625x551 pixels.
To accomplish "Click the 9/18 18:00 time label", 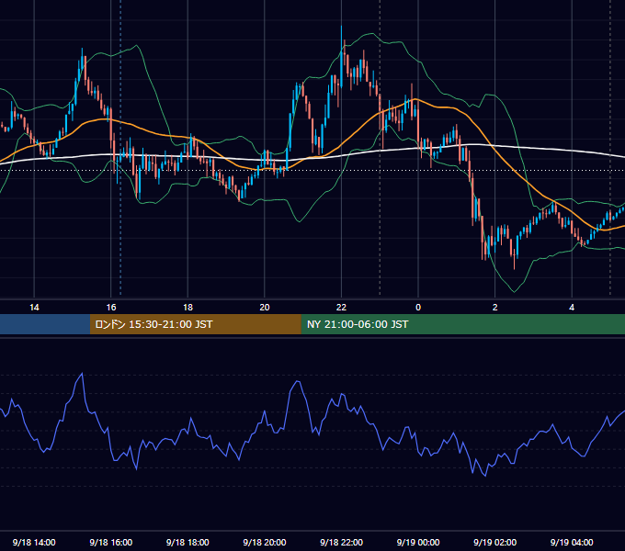I will [187, 542].
